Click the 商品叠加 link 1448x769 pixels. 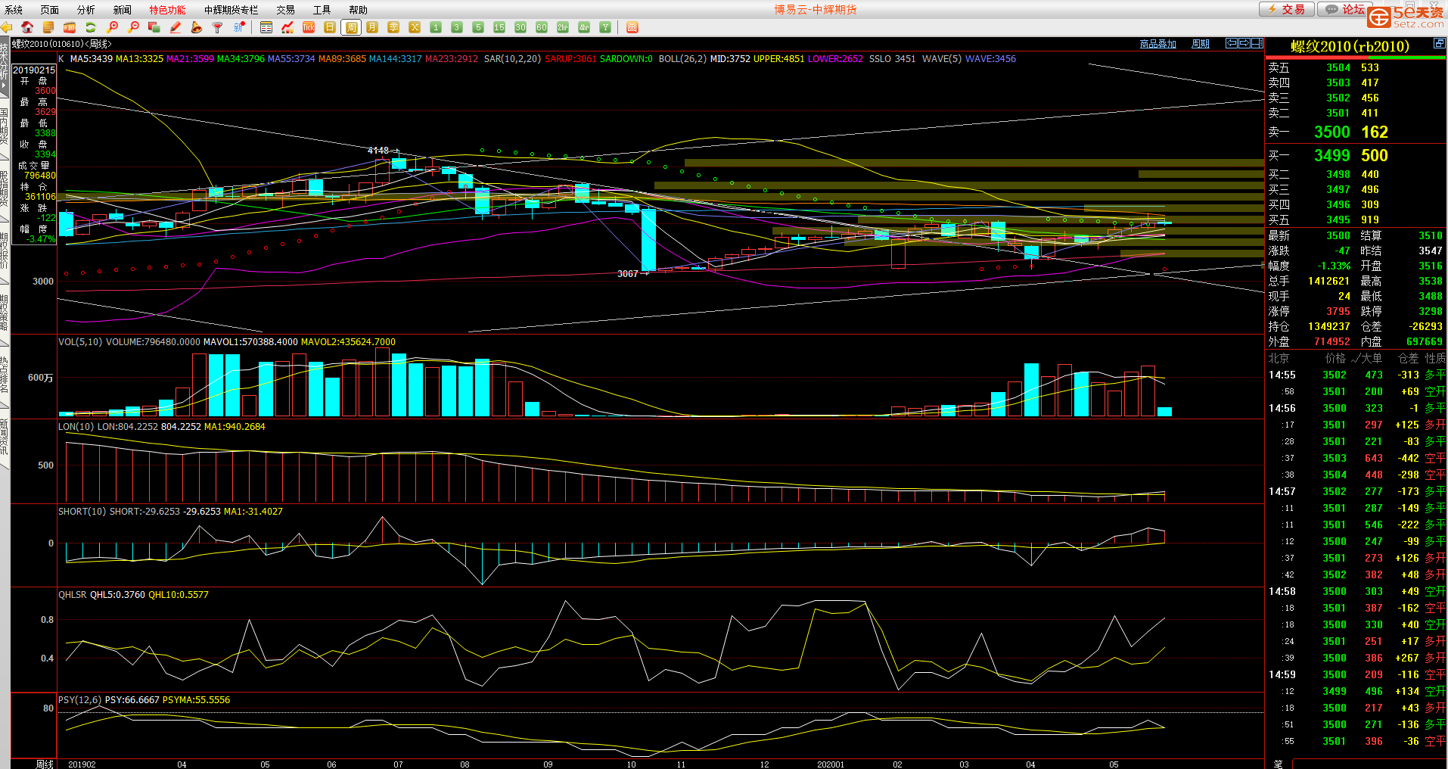(x=1158, y=44)
